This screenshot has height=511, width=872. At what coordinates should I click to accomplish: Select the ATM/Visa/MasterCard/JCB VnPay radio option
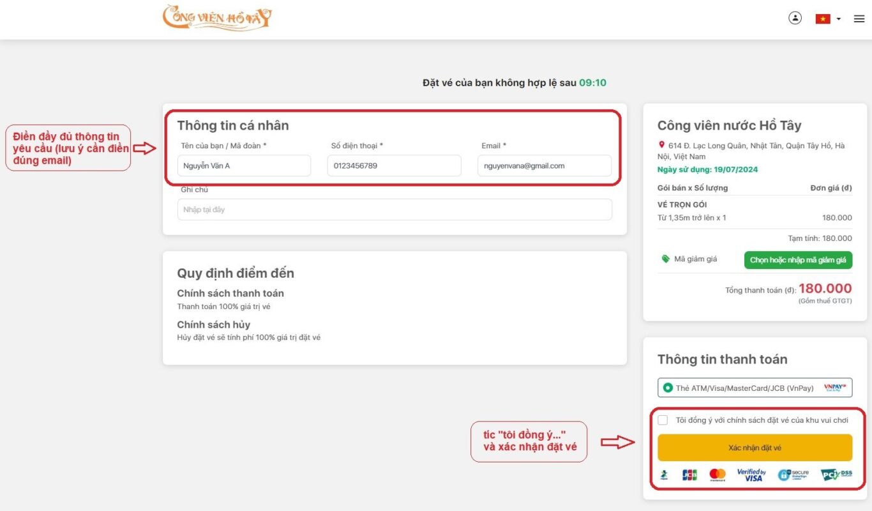click(x=668, y=388)
